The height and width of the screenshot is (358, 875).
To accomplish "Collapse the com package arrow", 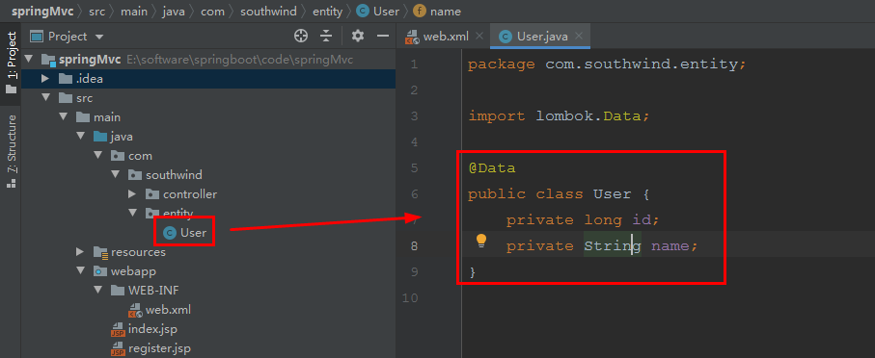I will click(98, 156).
